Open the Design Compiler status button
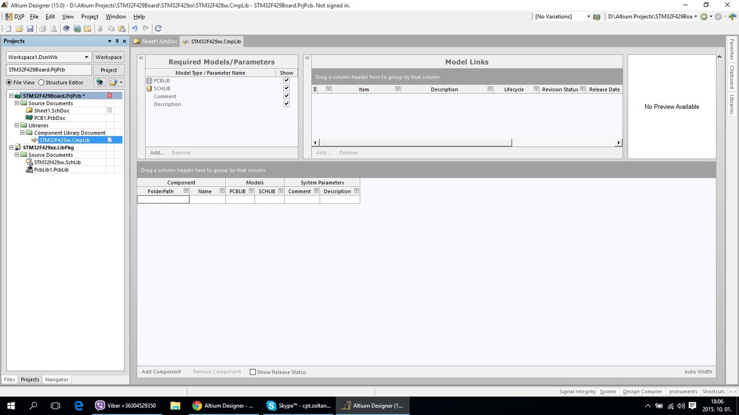Screen dimensions: 739x415 (x=643, y=391)
